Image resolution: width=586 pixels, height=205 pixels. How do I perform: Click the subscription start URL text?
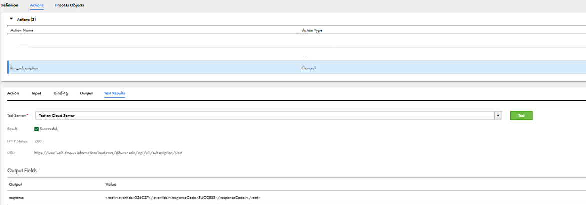[x=108, y=153]
